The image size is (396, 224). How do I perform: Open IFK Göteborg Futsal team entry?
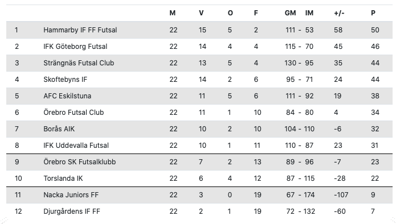[x=75, y=47]
